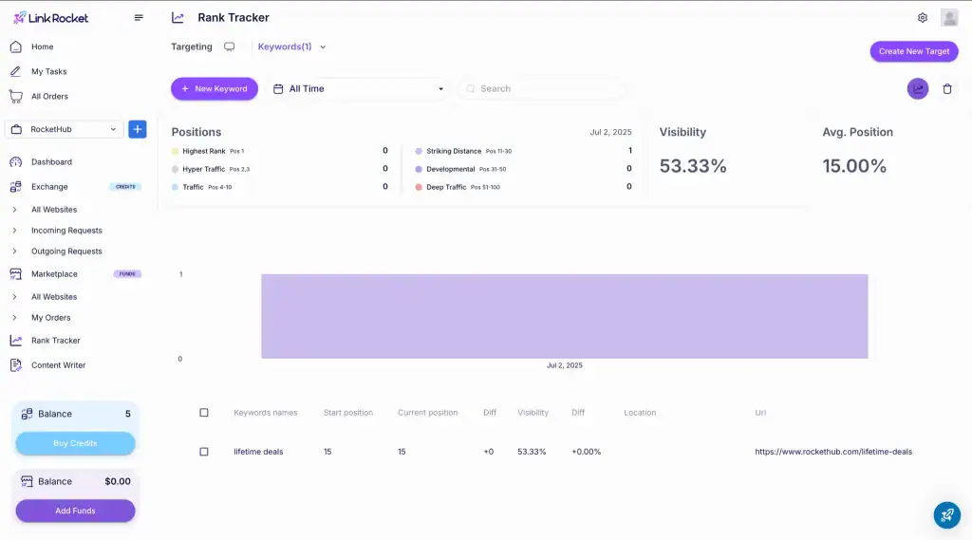This screenshot has width=972, height=540.
Task: Open Home in the sidebar
Action: [42, 47]
